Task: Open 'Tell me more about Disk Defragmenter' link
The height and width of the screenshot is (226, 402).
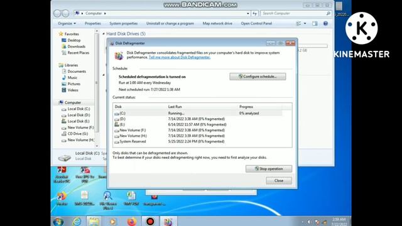Action: 180,57
